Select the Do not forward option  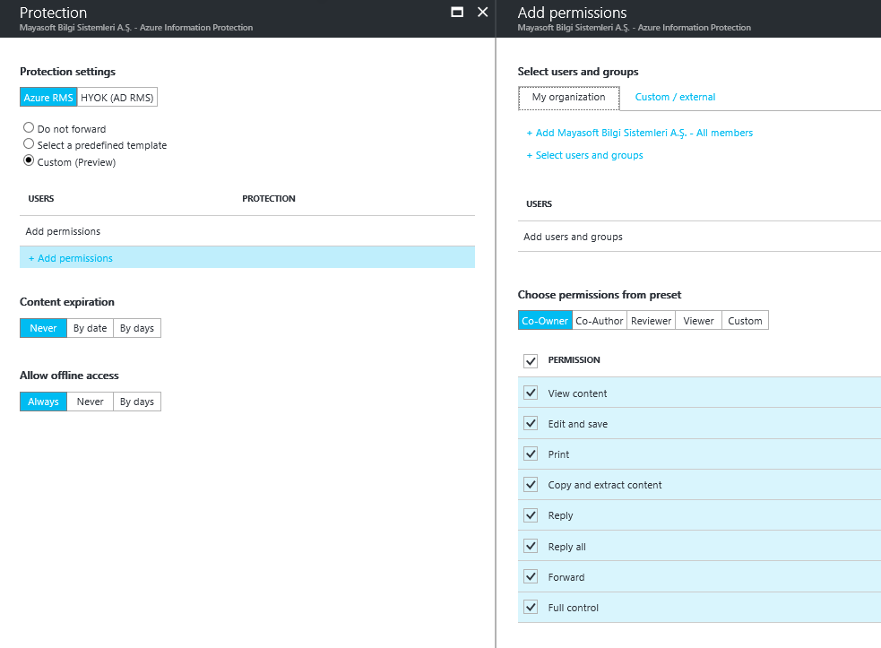click(x=29, y=127)
